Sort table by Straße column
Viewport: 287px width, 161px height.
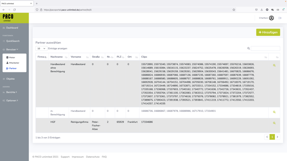pos(97,57)
